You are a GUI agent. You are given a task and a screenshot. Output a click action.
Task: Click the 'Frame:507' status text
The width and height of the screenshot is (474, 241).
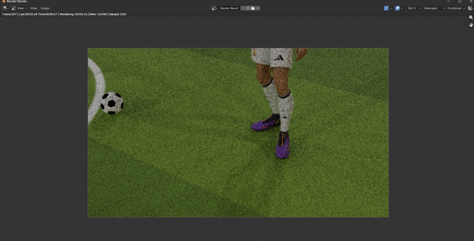tap(9, 14)
